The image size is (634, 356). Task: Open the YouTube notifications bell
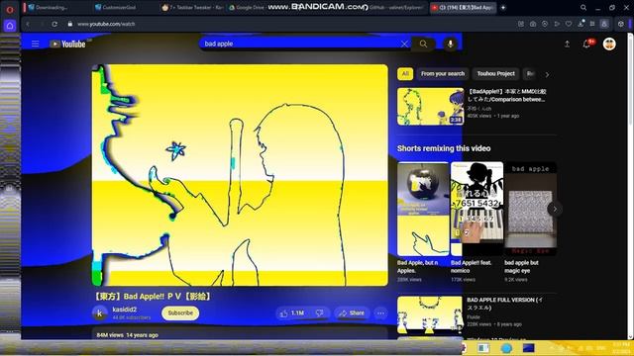pyautogui.click(x=586, y=44)
